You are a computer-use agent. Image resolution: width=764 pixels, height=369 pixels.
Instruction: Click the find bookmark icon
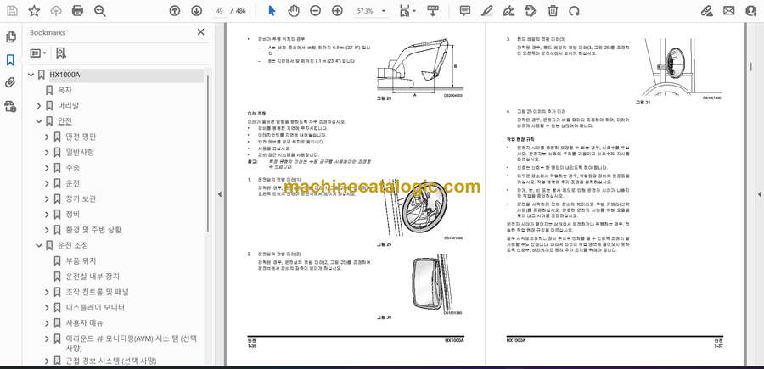point(60,53)
